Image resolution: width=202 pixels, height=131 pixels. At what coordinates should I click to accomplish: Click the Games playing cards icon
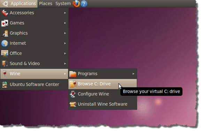[5, 23]
